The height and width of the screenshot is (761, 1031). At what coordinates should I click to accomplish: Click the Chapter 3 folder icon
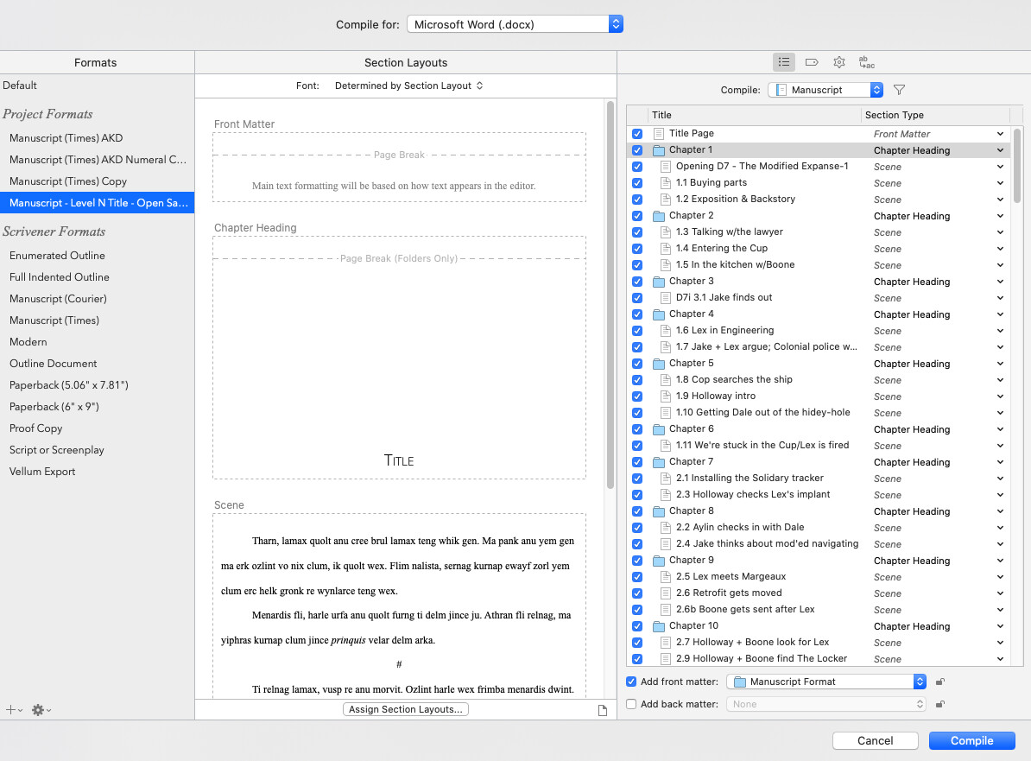[x=658, y=282]
